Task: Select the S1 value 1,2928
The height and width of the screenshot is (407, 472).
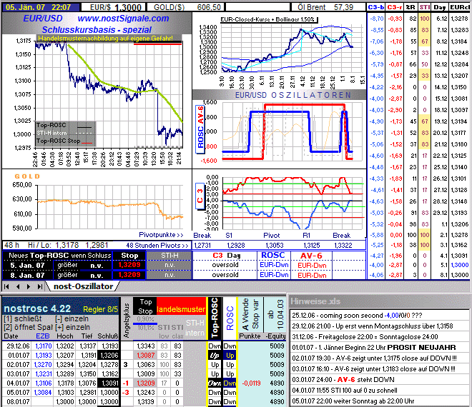Action: tap(236, 246)
